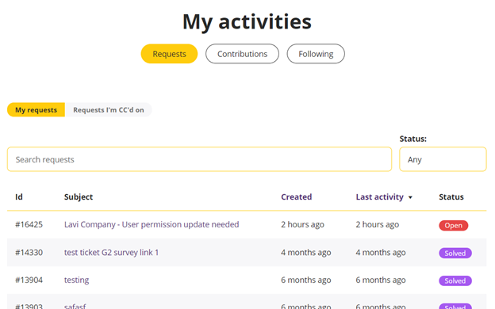Switch to the Following tab

pyautogui.click(x=316, y=54)
